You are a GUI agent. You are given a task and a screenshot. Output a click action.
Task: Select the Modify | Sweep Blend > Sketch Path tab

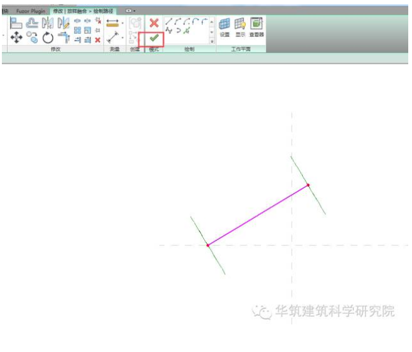pos(83,11)
